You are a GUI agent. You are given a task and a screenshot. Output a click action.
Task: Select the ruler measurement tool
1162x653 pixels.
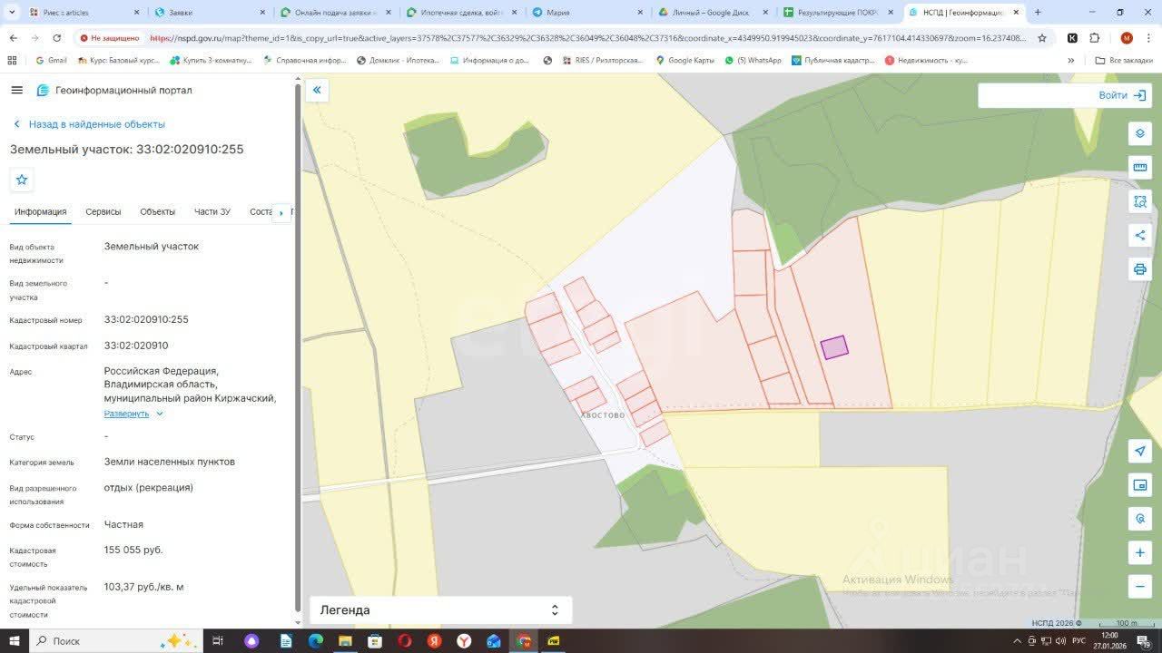pos(1140,167)
